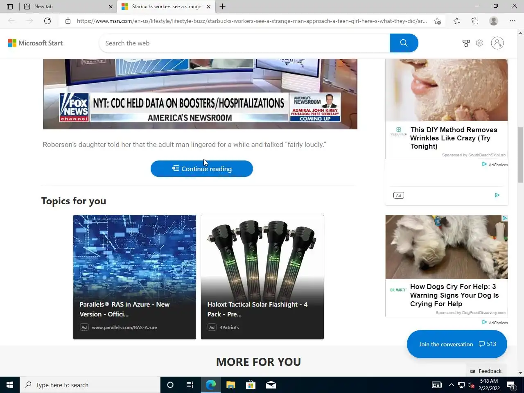Image resolution: width=524 pixels, height=393 pixels.
Task: Reload the page with refresh icon
Action: pyautogui.click(x=47, y=21)
